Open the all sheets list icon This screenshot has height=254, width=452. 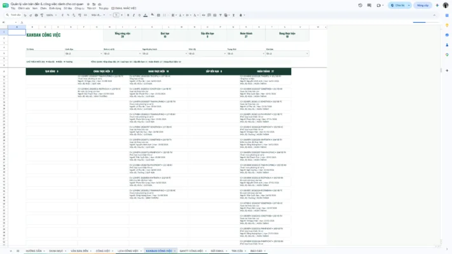point(18,251)
